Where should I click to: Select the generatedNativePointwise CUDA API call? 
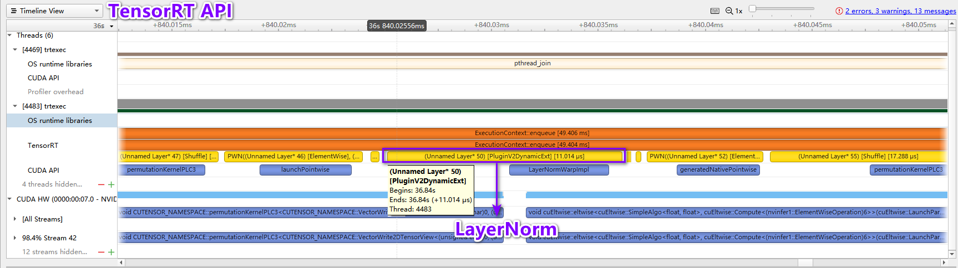pyautogui.click(x=718, y=170)
